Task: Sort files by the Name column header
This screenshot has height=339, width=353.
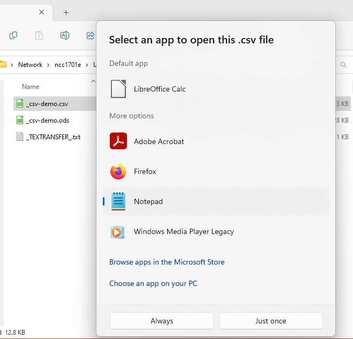Action: coord(31,87)
